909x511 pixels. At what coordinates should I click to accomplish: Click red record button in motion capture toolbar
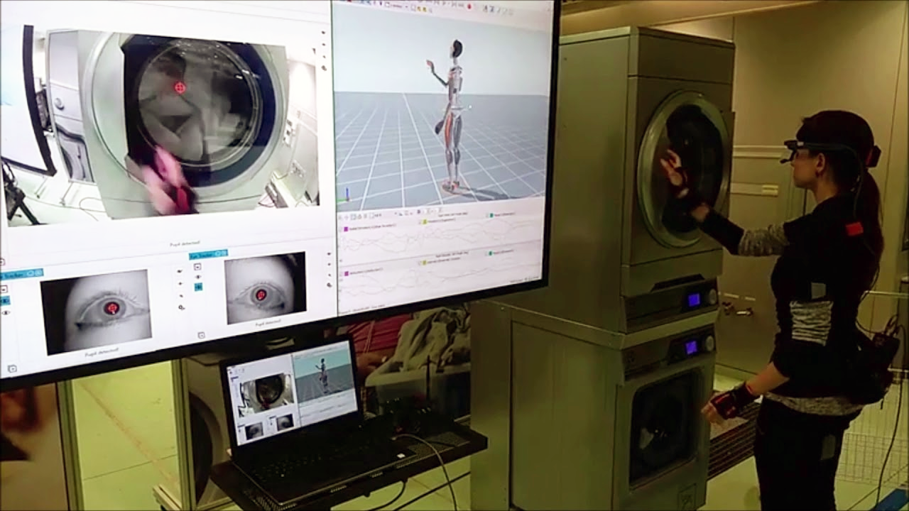pos(469,6)
